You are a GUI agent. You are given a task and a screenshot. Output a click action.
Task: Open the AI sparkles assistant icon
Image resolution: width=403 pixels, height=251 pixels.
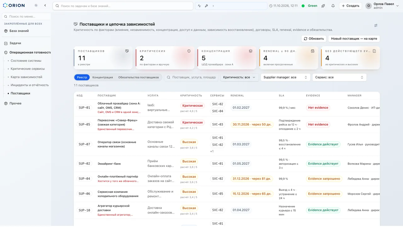tap(323, 6)
